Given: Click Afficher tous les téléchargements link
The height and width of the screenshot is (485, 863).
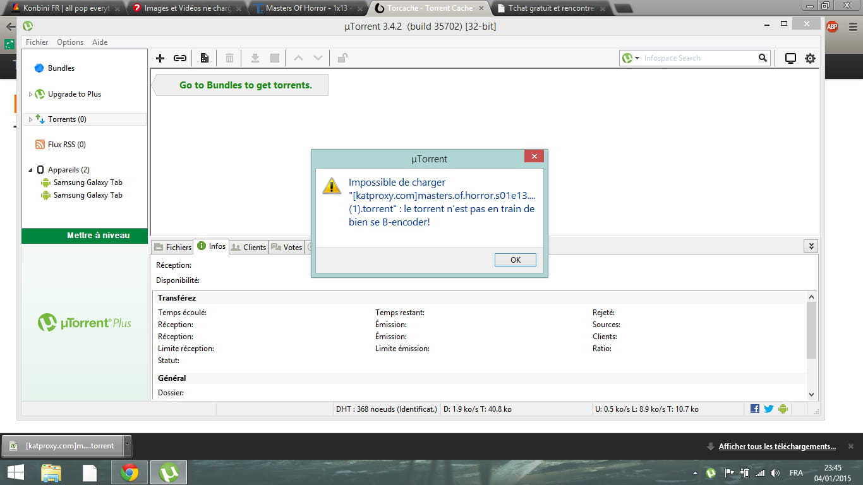Looking at the screenshot, I should (777, 446).
